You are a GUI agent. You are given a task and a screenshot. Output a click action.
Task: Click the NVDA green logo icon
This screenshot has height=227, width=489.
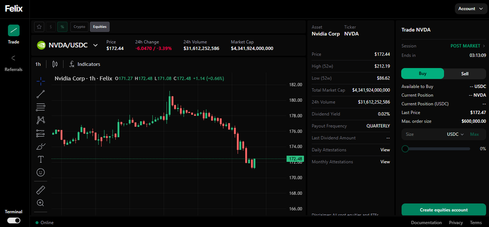coord(41,45)
